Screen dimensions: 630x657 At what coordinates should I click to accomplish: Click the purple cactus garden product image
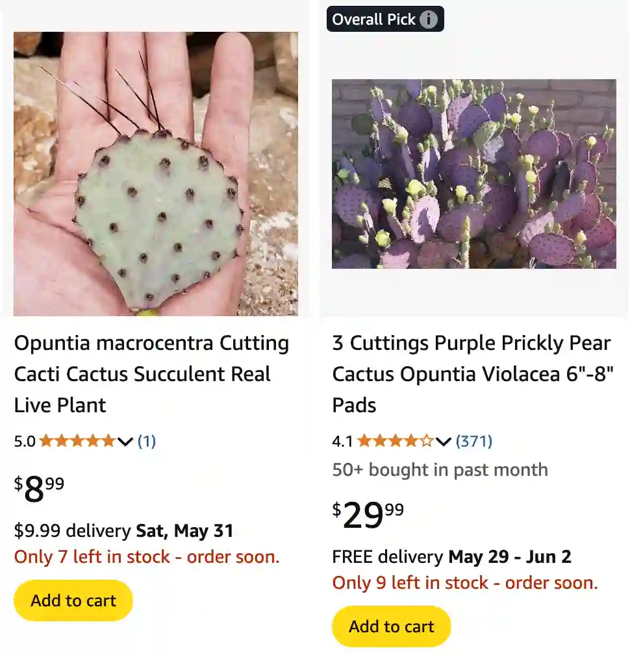coord(473,172)
